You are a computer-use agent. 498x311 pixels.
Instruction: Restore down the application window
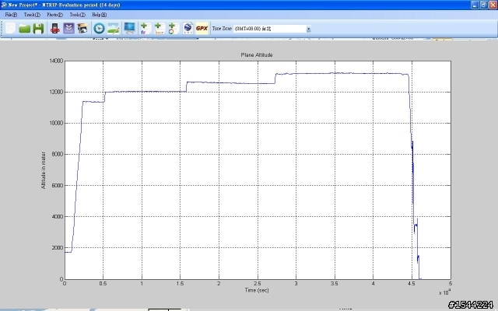[483, 5]
